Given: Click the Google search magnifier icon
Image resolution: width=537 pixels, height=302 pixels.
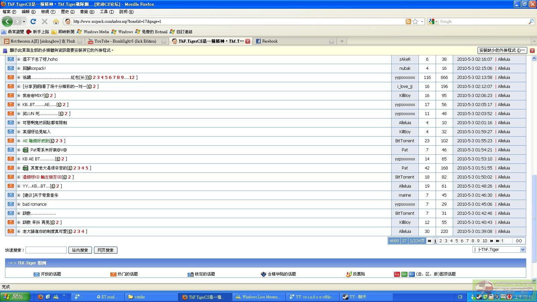Looking at the screenshot, I should tap(531, 21).
